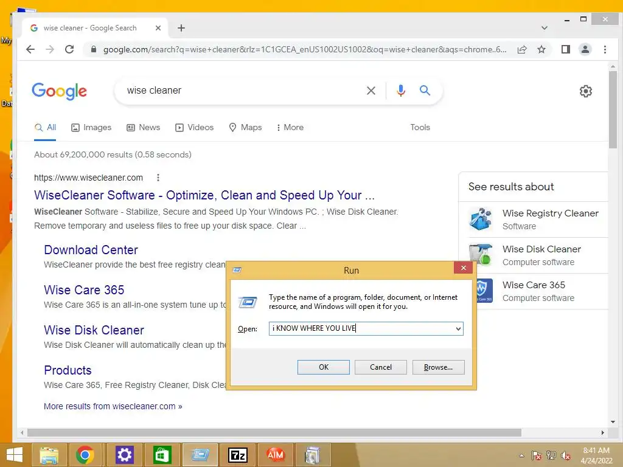Open Chrome's three-dot menu
The image size is (623, 467).
click(605, 49)
